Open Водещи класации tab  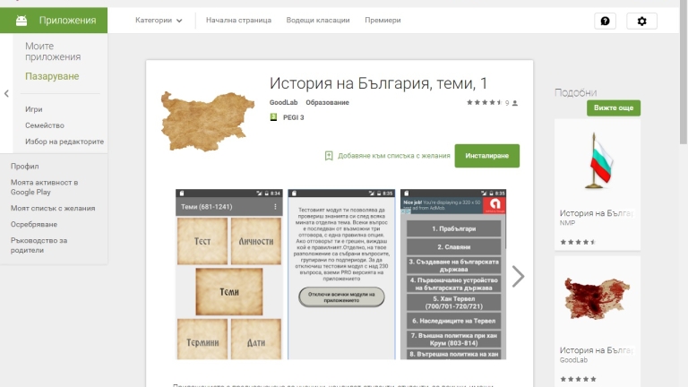pyautogui.click(x=318, y=21)
